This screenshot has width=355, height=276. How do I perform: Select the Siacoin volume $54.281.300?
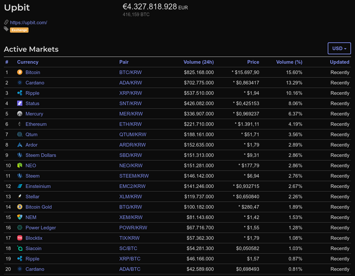point(200,248)
